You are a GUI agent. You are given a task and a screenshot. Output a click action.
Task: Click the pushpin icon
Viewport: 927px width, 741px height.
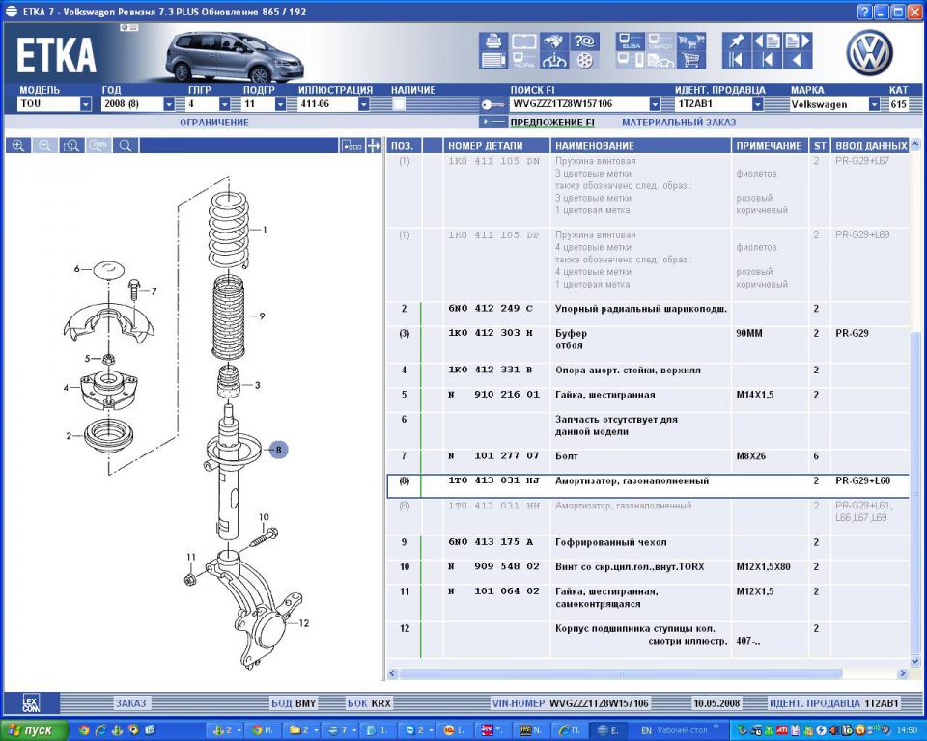point(737,41)
